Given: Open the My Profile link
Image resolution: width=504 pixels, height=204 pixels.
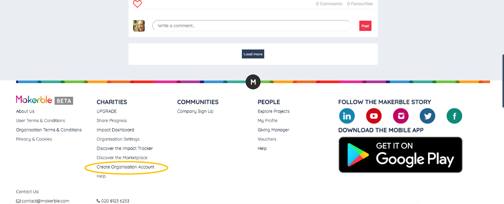Looking at the screenshot, I should coord(267,121).
